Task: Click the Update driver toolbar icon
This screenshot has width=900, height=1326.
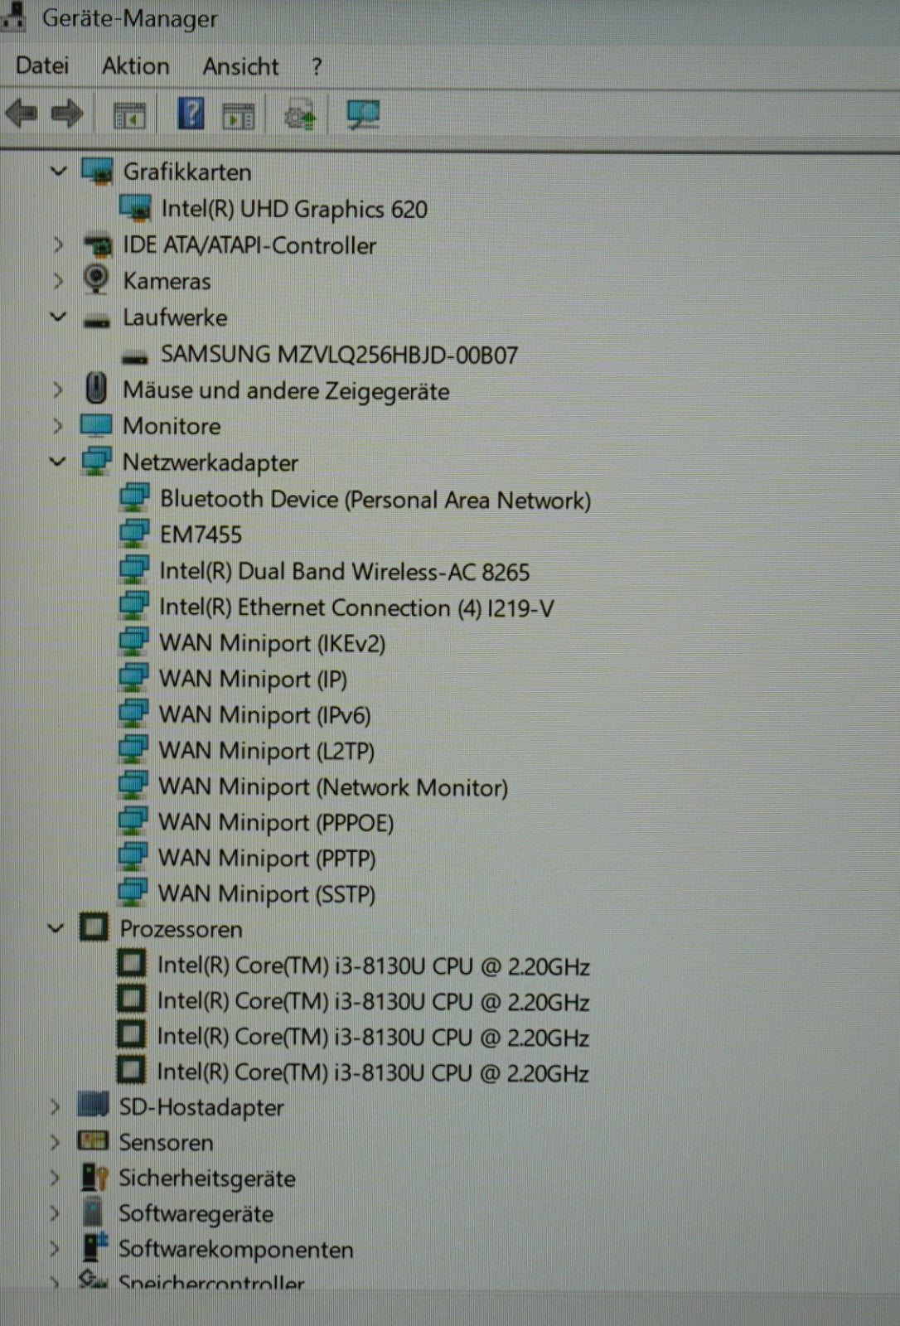Action: pos(300,115)
